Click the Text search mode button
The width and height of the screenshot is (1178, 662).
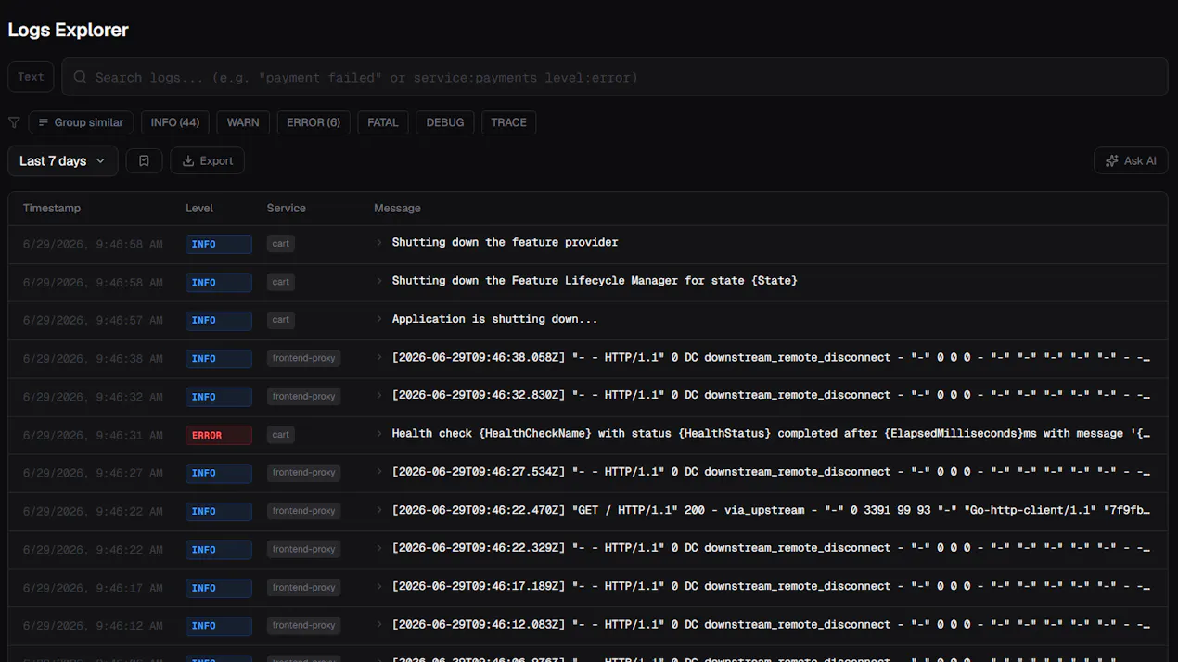tap(31, 77)
